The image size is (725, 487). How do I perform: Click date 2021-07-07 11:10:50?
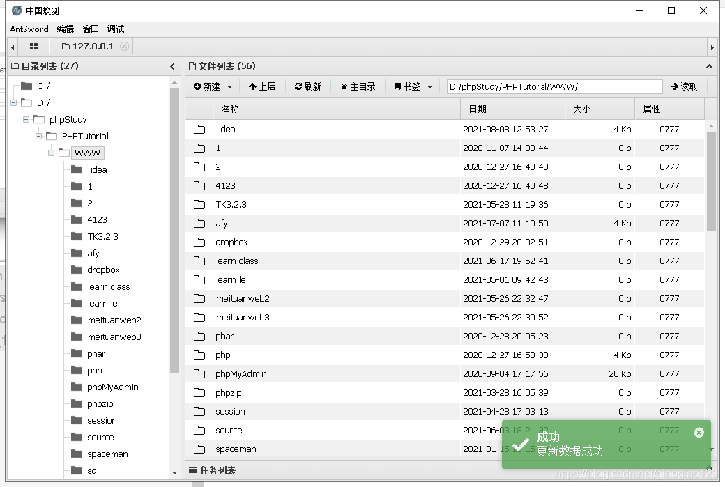tap(505, 223)
